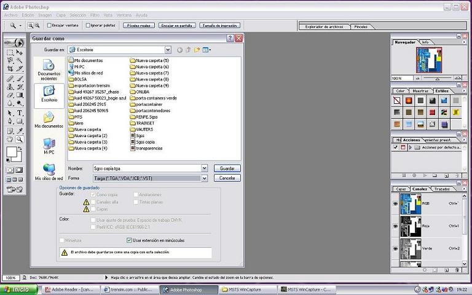Switch to the Capas tab
Image resolution: width=472 pixels, height=295 pixels.
pos(401,189)
